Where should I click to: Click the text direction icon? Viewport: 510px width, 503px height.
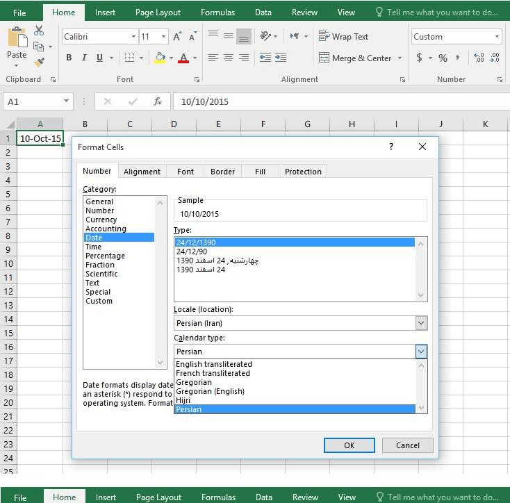coord(295,36)
